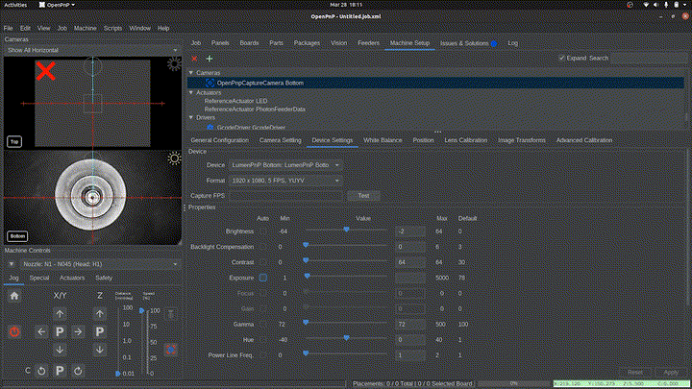Toggle the Expand checkbox

(562, 58)
